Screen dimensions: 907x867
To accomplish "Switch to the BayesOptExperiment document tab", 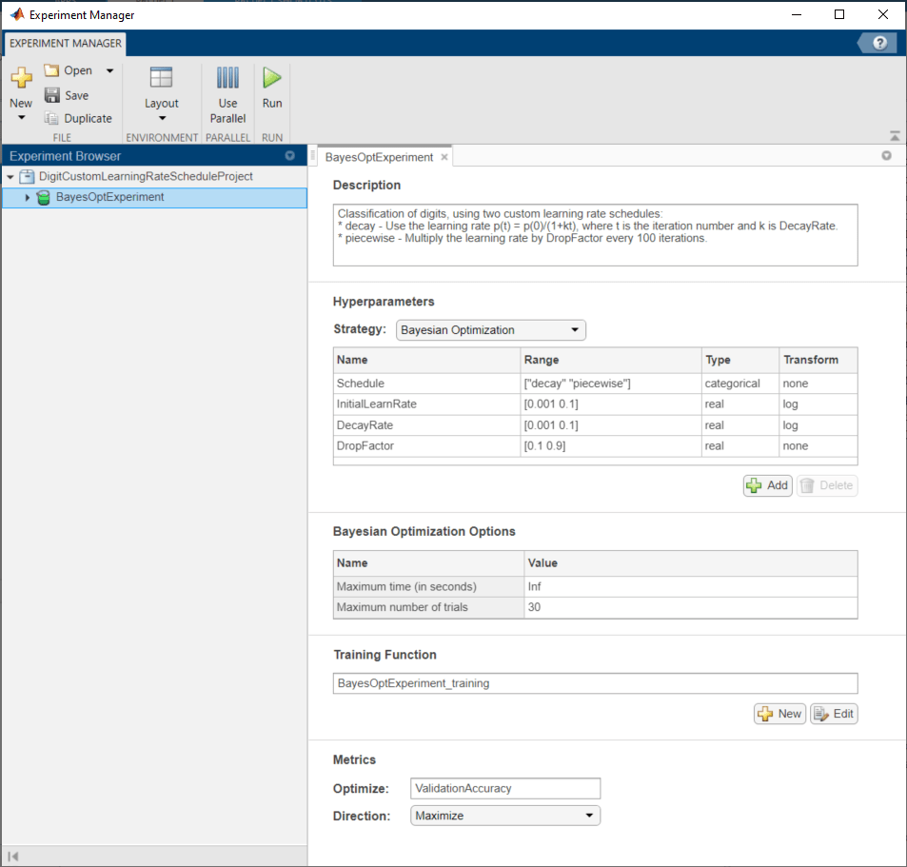I will point(379,157).
